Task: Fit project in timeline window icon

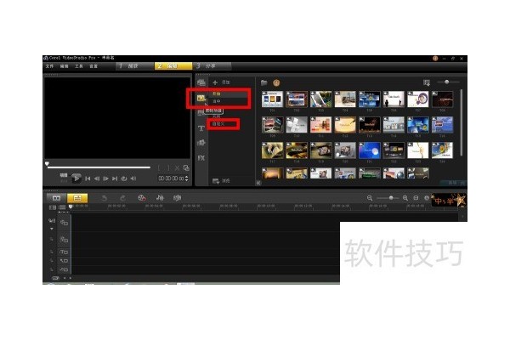Action: [x=416, y=198]
